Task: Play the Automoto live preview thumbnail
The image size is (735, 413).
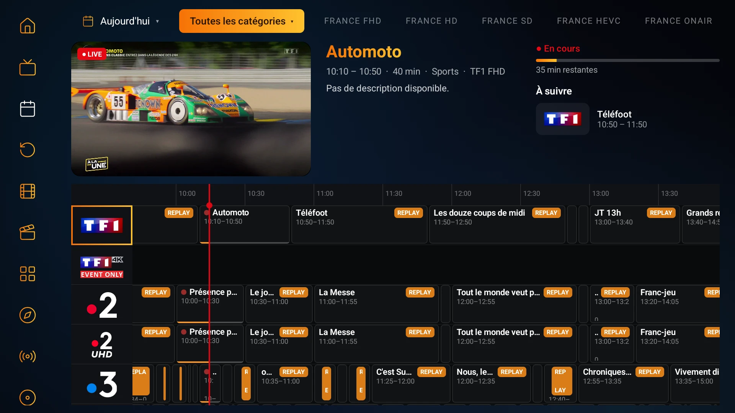Action: click(x=191, y=109)
